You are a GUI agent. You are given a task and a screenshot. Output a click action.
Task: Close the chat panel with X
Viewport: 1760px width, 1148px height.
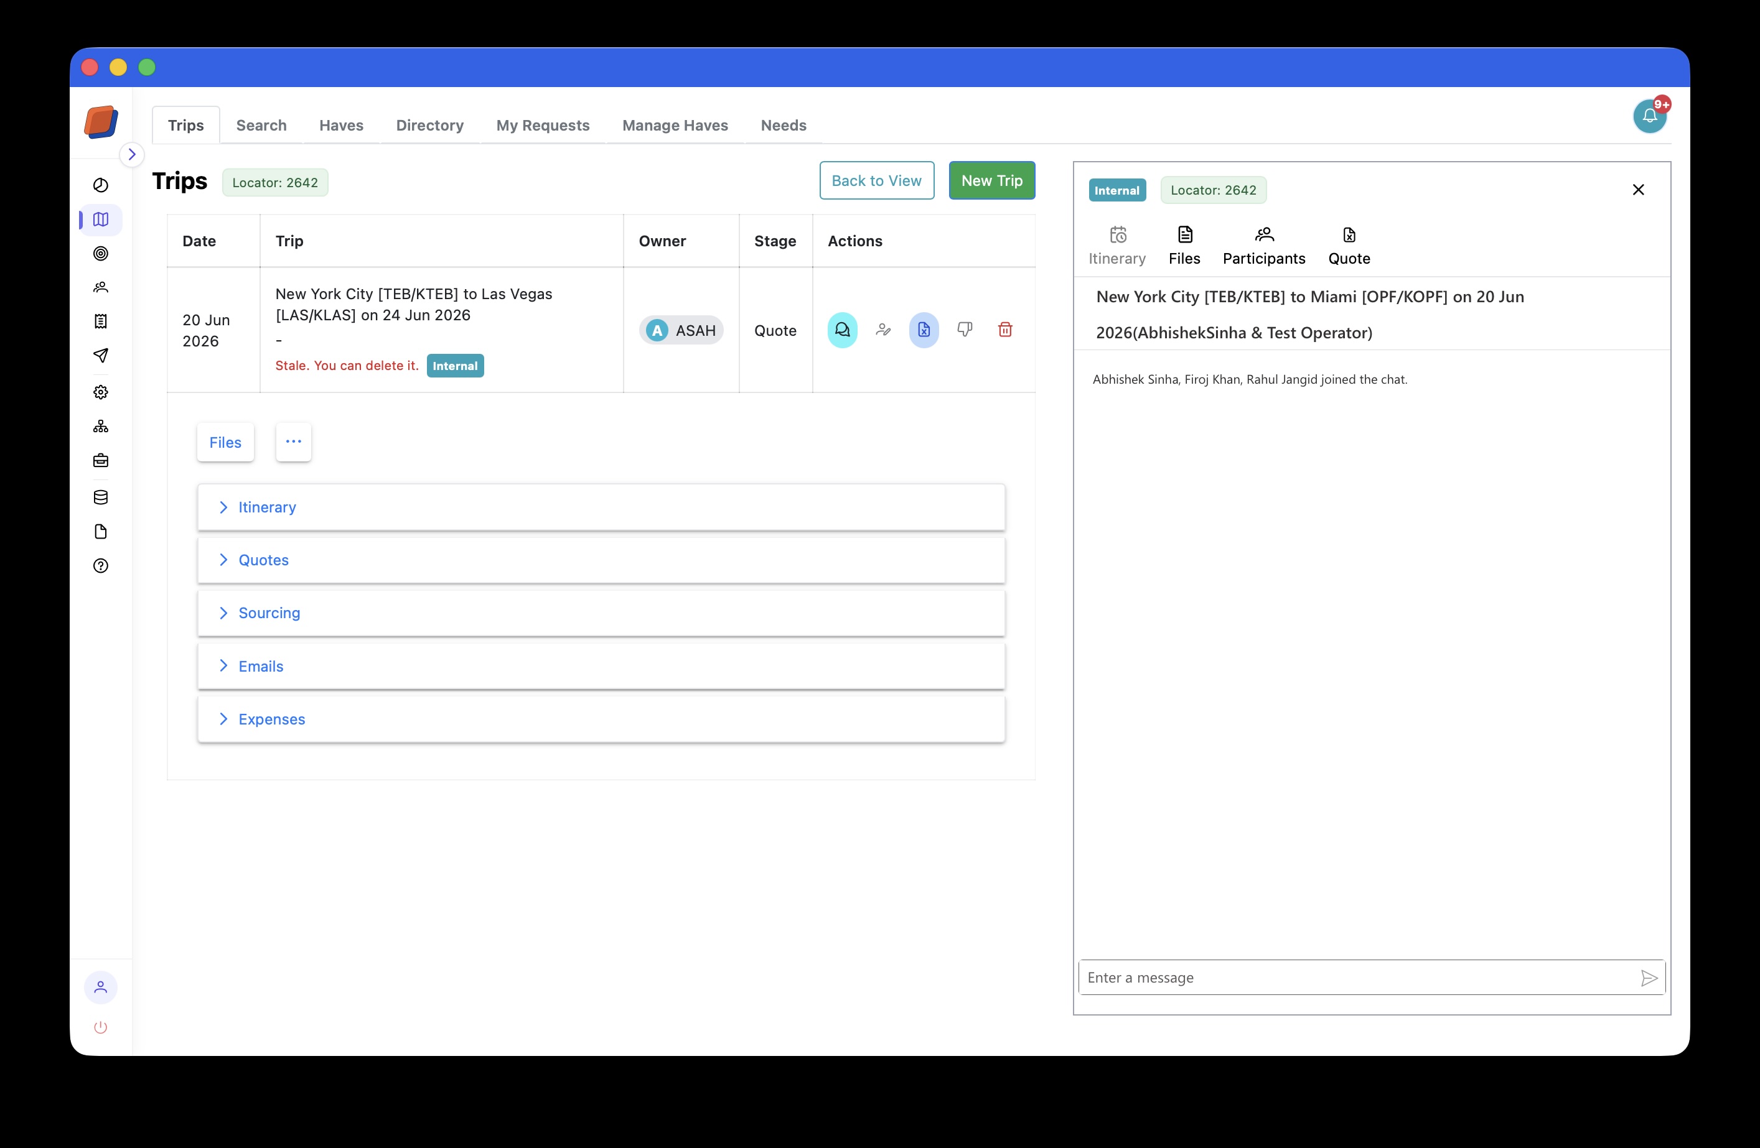tap(1638, 190)
